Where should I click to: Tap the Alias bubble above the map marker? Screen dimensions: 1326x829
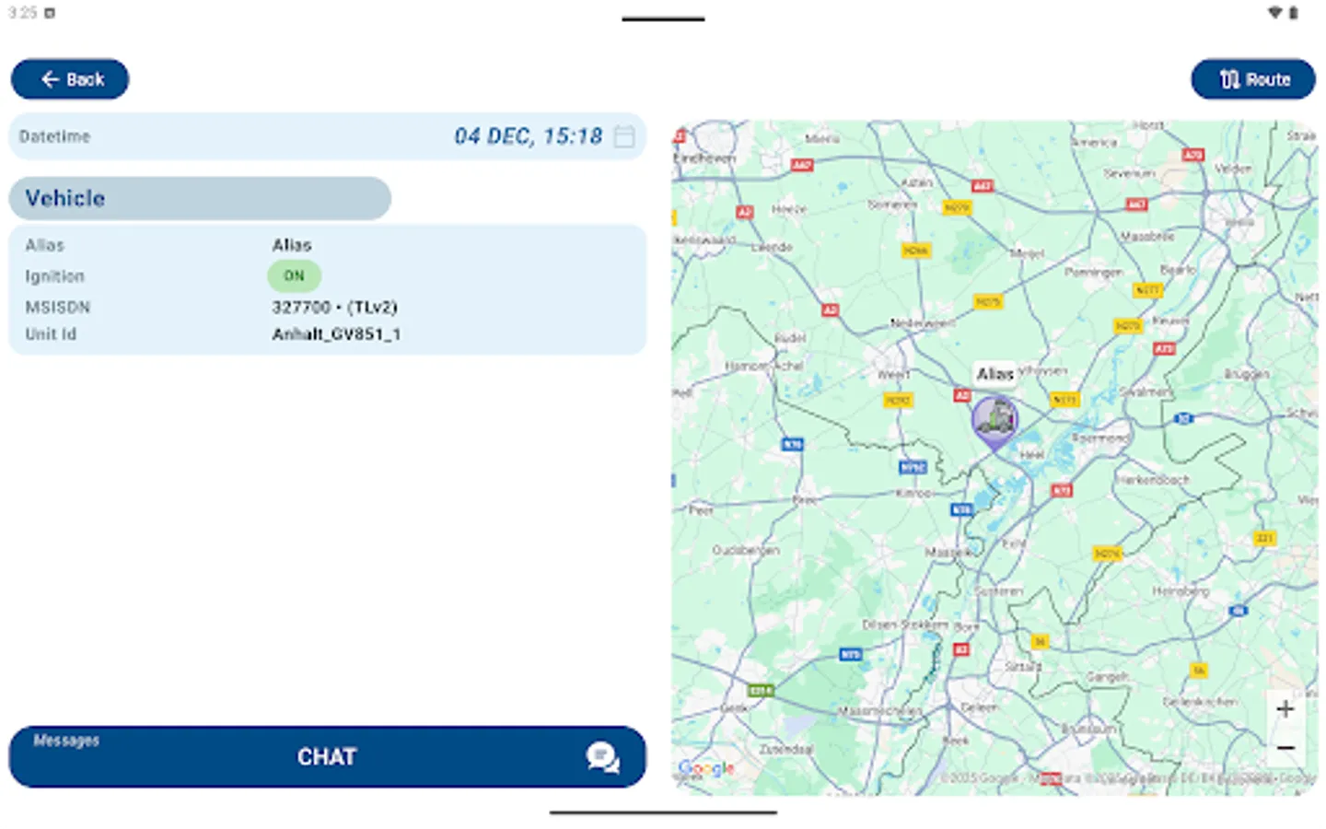tap(995, 374)
